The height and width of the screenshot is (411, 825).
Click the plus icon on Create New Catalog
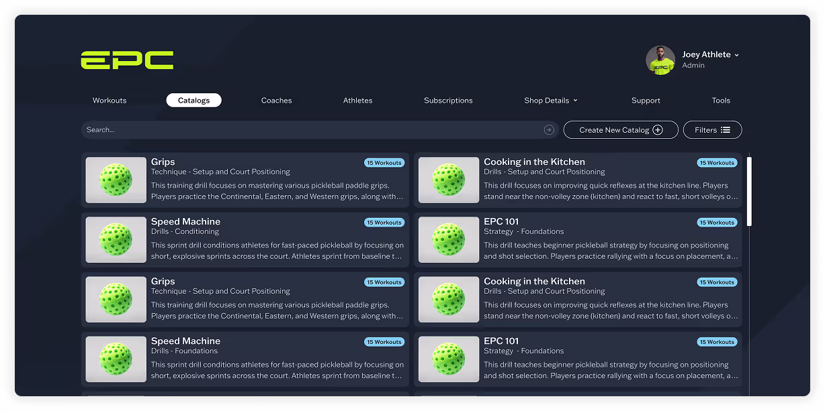657,130
